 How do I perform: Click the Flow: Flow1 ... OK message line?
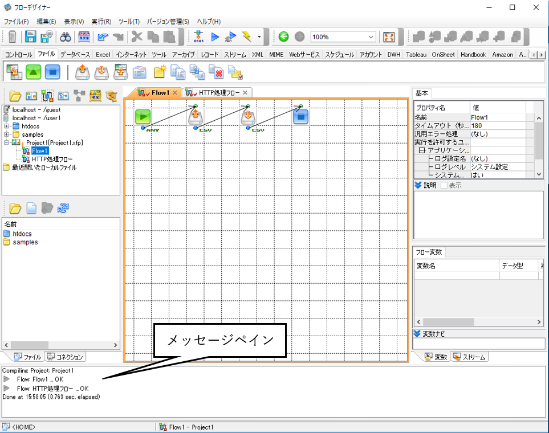point(40,379)
